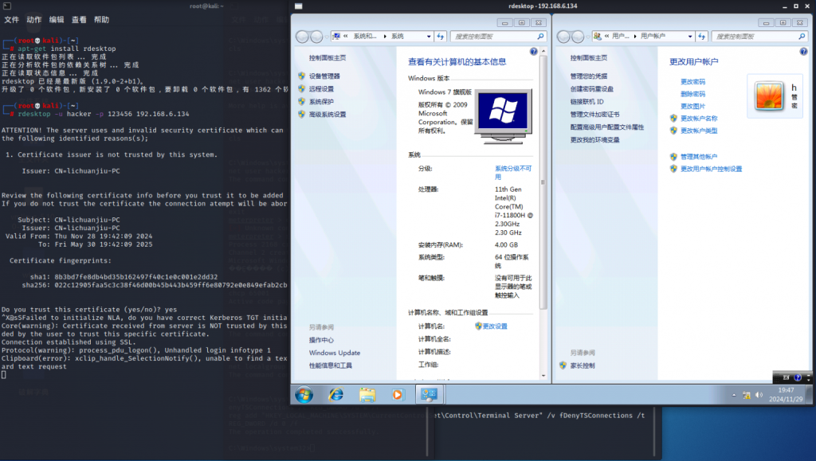Open 更改用户帐户控制设置
Viewport: 816px width, 461px height.
point(712,169)
